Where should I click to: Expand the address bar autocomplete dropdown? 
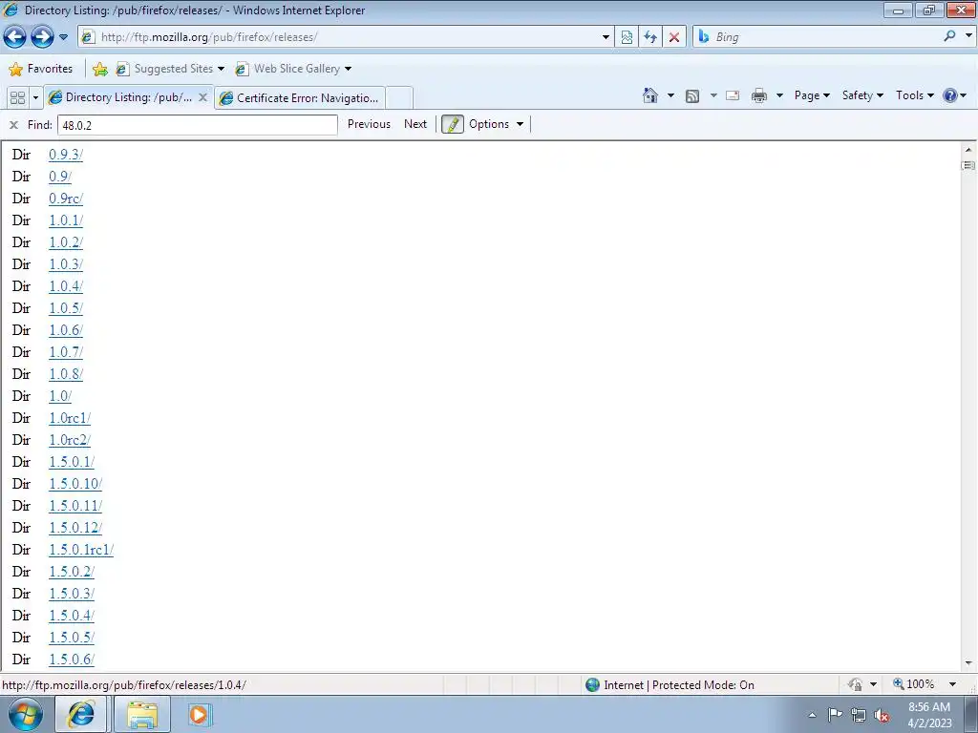pos(606,37)
